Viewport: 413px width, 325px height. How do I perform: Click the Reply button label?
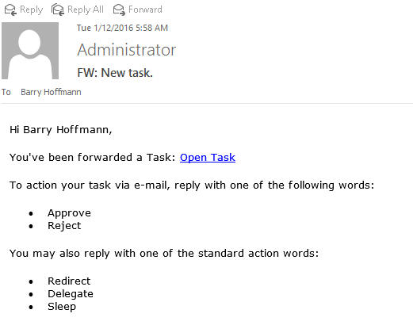[32, 10]
